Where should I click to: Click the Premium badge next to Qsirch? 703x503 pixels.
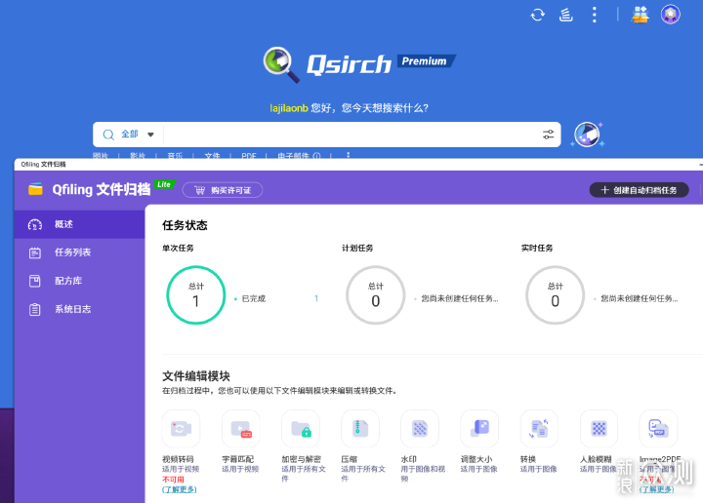[426, 60]
